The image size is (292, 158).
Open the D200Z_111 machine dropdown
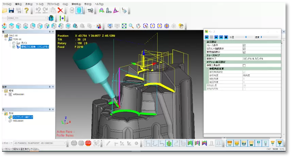tap(46, 18)
